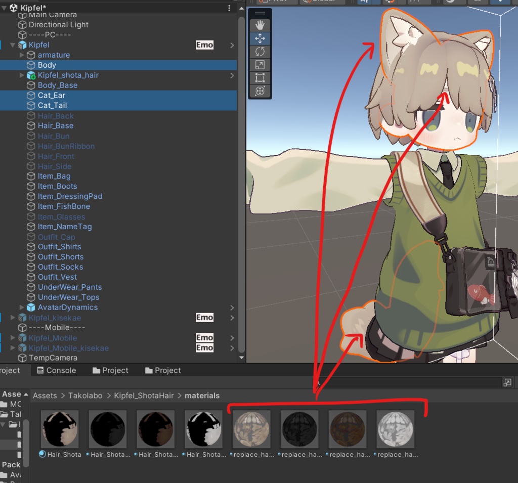Select the first replace_ha material (beige sphere)
The image size is (518, 483).
tap(252, 429)
